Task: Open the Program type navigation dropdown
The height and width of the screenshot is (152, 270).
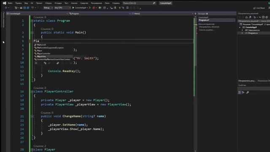Action: pos(100,14)
